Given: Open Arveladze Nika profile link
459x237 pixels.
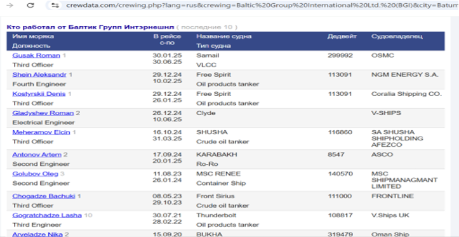Looking at the screenshot, I should click(x=37, y=234).
